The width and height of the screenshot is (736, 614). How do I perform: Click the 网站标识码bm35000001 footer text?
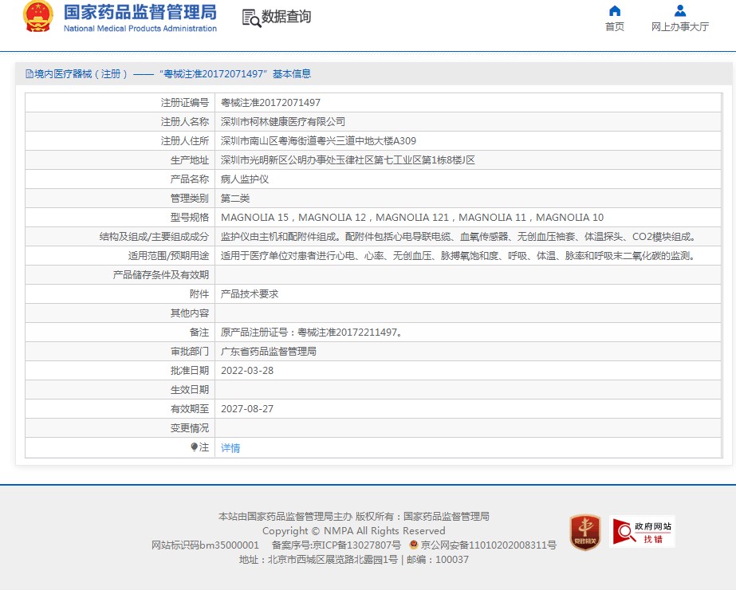point(205,545)
